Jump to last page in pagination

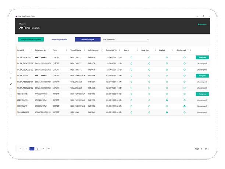pyautogui.click(x=49, y=148)
